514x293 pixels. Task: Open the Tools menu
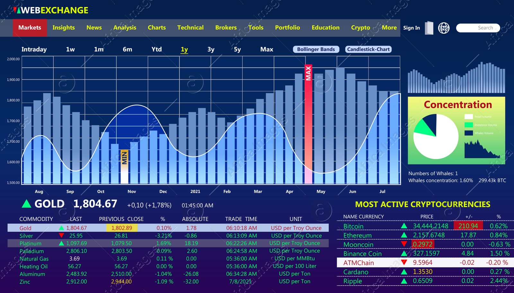[256, 28]
